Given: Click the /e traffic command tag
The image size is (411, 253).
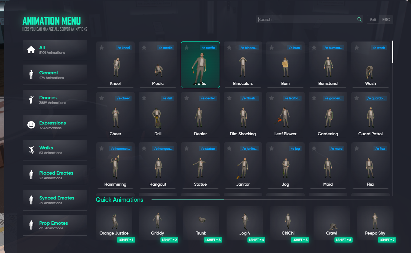Looking at the screenshot, I should pos(208,48).
